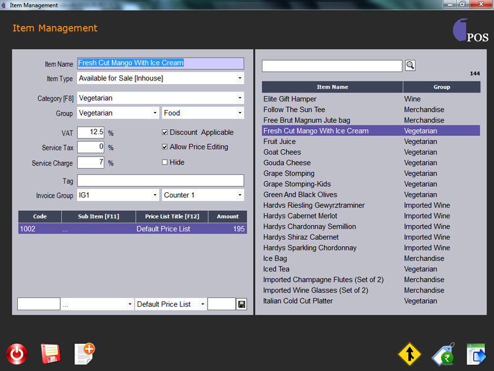Click the new item document icon

tap(84, 354)
